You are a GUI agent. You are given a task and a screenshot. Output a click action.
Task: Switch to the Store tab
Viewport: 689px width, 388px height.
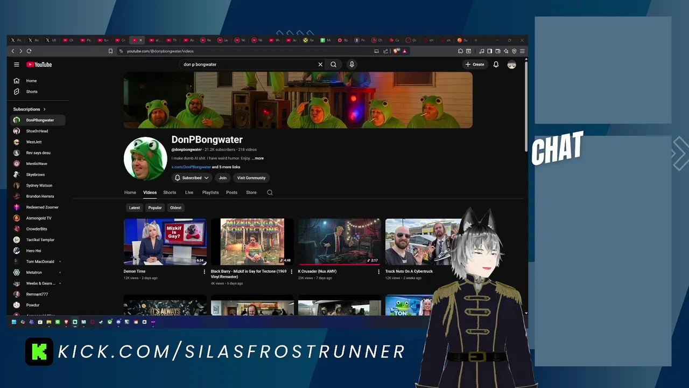point(251,192)
